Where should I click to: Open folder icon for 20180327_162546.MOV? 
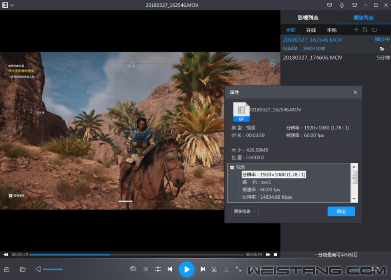pos(382,49)
